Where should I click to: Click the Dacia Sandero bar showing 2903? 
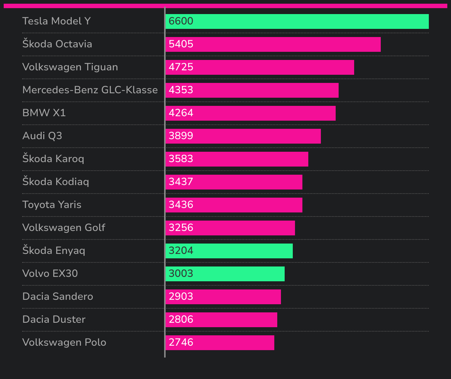(x=223, y=297)
